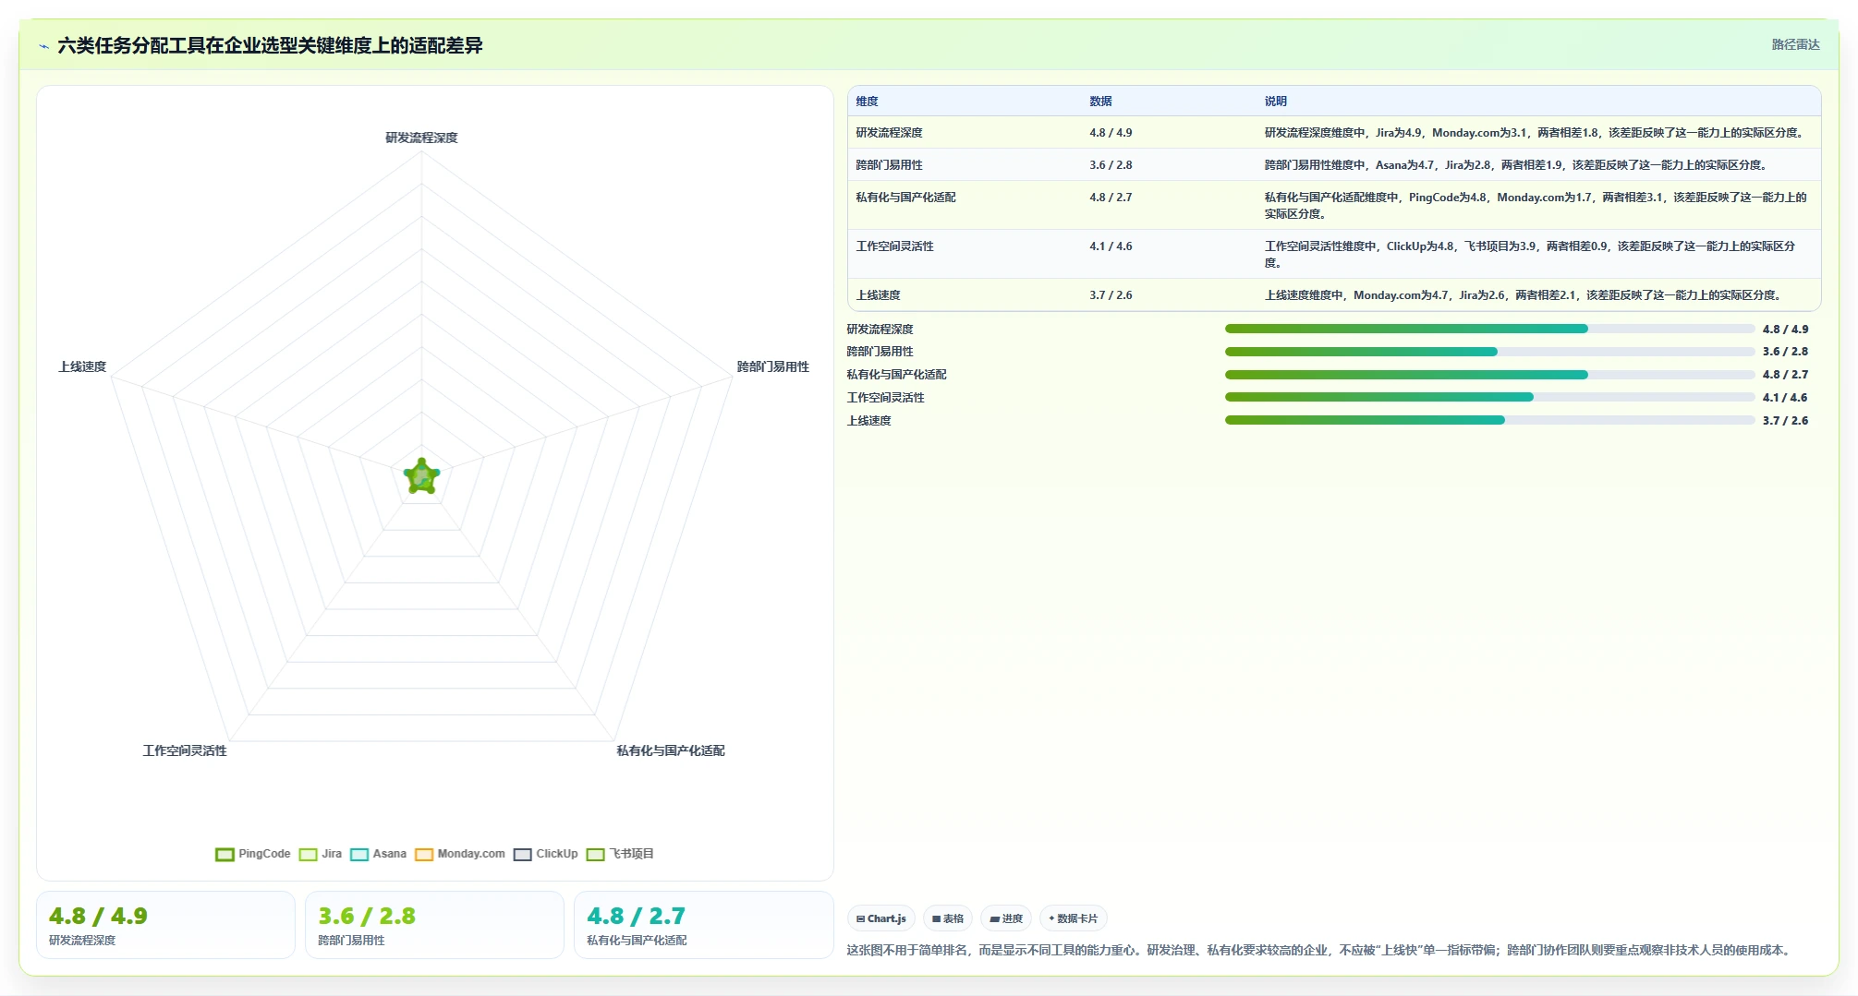Image resolution: width=1858 pixels, height=996 pixels.
Task: Click the 上线速度 description mentioning Monday.com为4.7
Action: (1524, 295)
